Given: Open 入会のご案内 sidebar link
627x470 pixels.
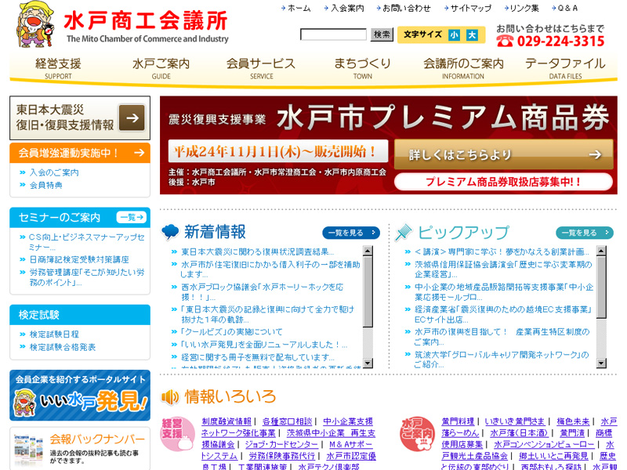Looking at the screenshot, I should point(54,172).
